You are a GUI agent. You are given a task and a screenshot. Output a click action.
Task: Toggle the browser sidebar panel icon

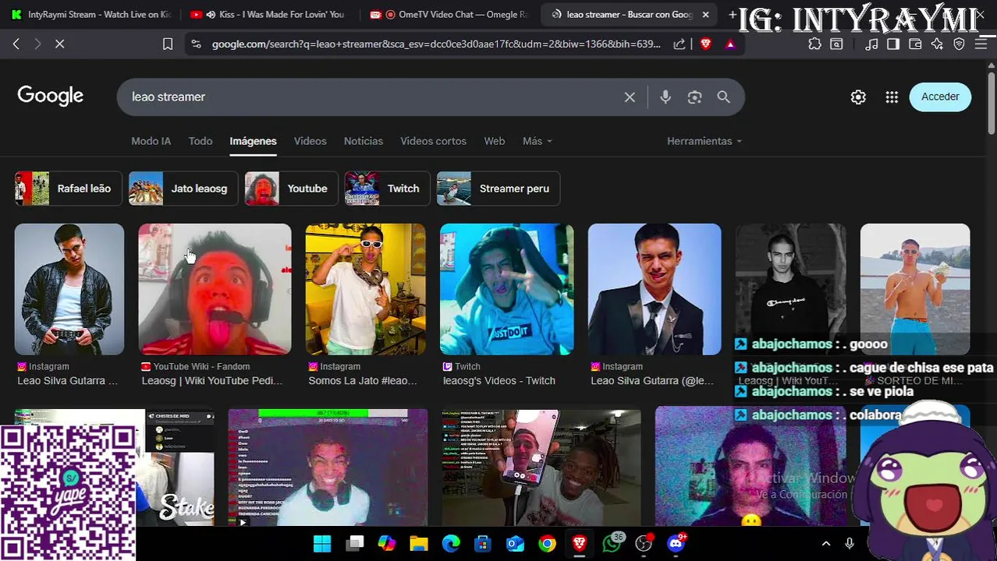click(x=893, y=44)
